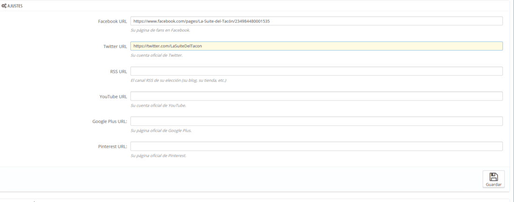Click the floppy disk Guardar save icon
The image size is (514, 202).
point(493,177)
